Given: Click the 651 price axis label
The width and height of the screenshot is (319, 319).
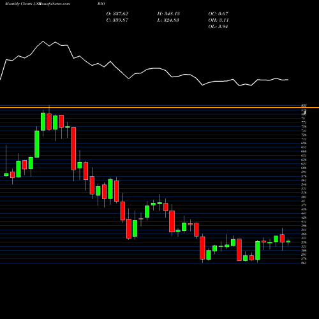Looking at the screenshot, I should 304,156.
